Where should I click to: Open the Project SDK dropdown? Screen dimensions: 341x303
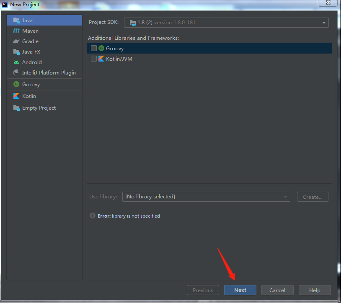click(226, 23)
